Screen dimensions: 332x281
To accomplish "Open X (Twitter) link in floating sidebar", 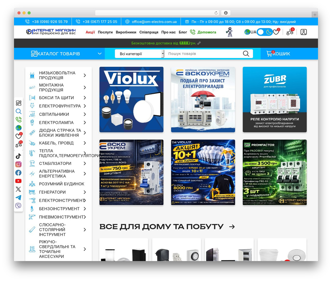I will tap(18, 189).
